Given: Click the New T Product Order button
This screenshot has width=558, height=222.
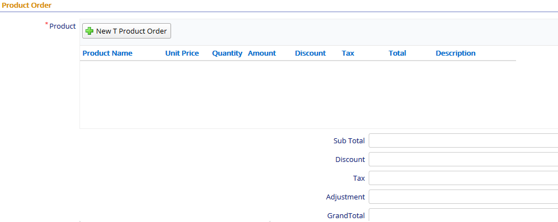Looking at the screenshot, I should pos(127,31).
